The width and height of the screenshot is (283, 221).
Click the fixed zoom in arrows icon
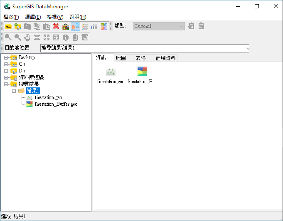pyautogui.click(x=37, y=37)
